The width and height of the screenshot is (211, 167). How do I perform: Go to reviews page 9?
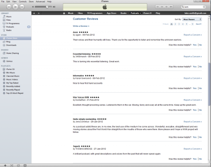[x=192, y=24]
